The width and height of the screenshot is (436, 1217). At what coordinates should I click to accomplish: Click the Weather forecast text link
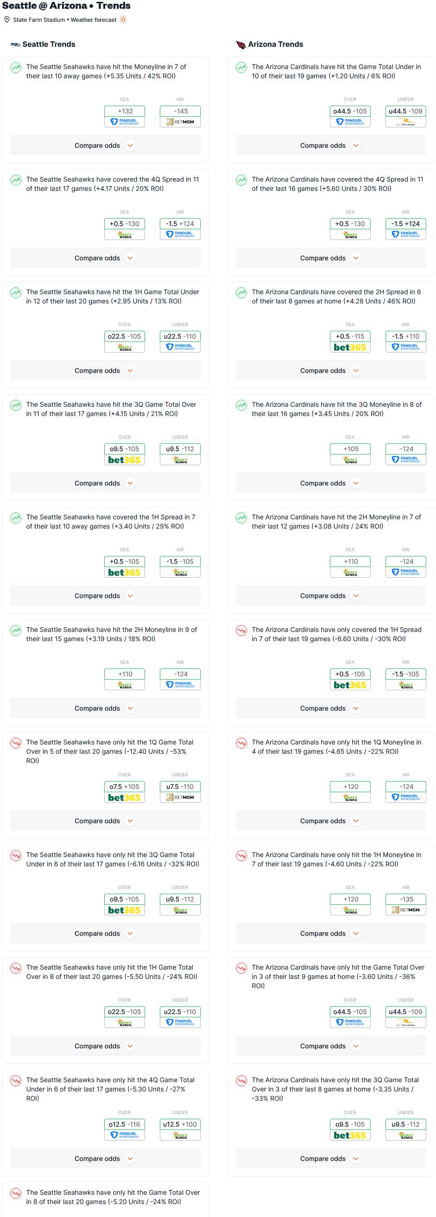point(94,20)
